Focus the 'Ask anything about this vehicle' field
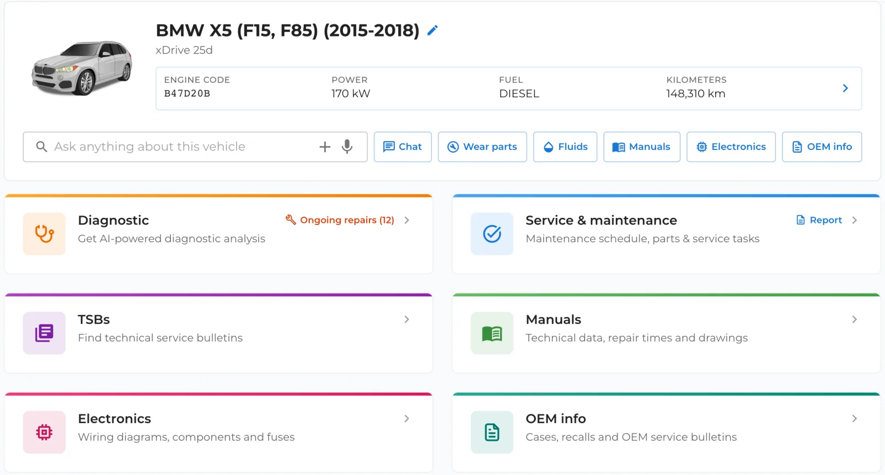 (195, 147)
